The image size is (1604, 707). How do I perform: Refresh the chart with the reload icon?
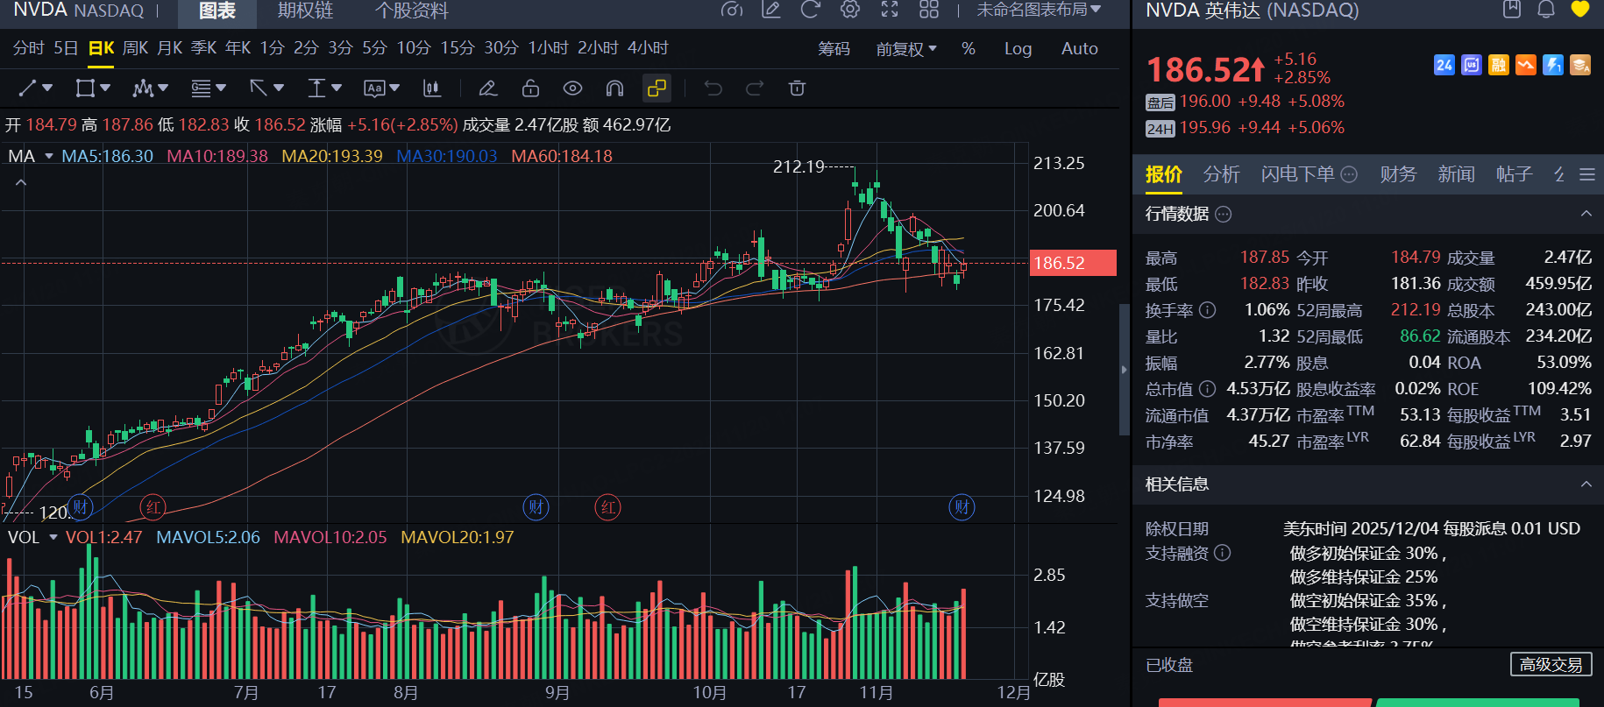[810, 10]
